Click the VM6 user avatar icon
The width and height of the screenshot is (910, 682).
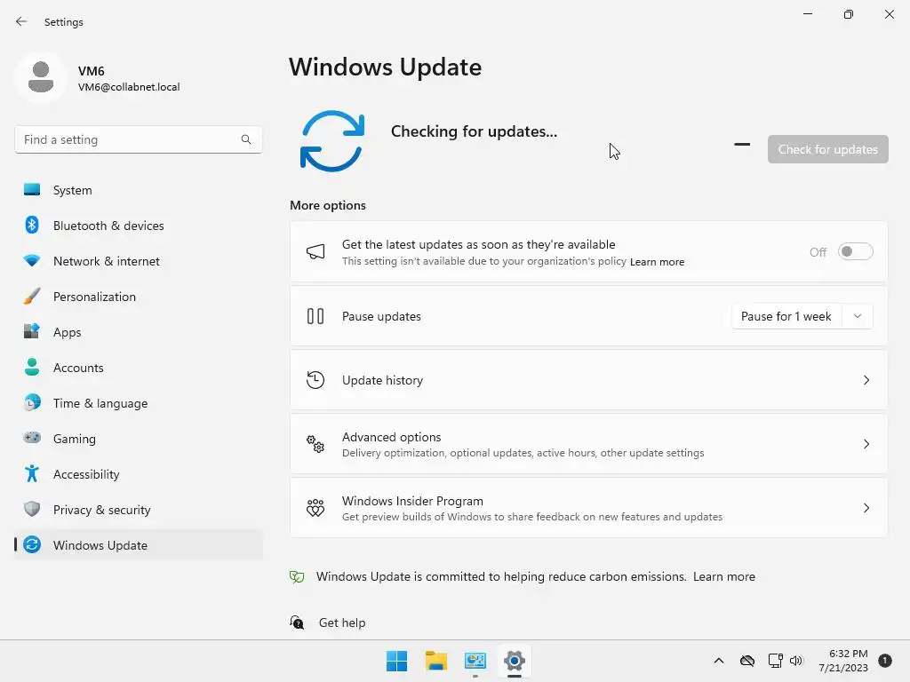pyautogui.click(x=41, y=77)
